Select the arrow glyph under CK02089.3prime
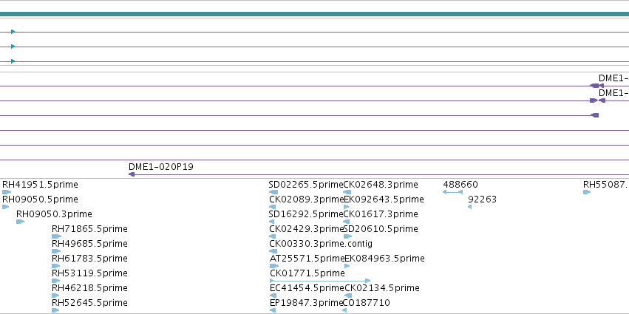629x314 pixels. pyautogui.click(x=273, y=207)
